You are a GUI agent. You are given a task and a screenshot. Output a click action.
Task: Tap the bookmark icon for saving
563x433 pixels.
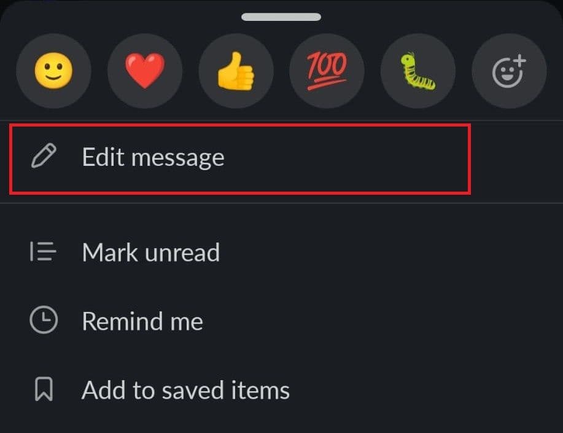(44, 389)
